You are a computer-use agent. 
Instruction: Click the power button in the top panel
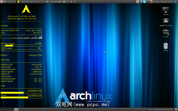click(x=2, y=2)
